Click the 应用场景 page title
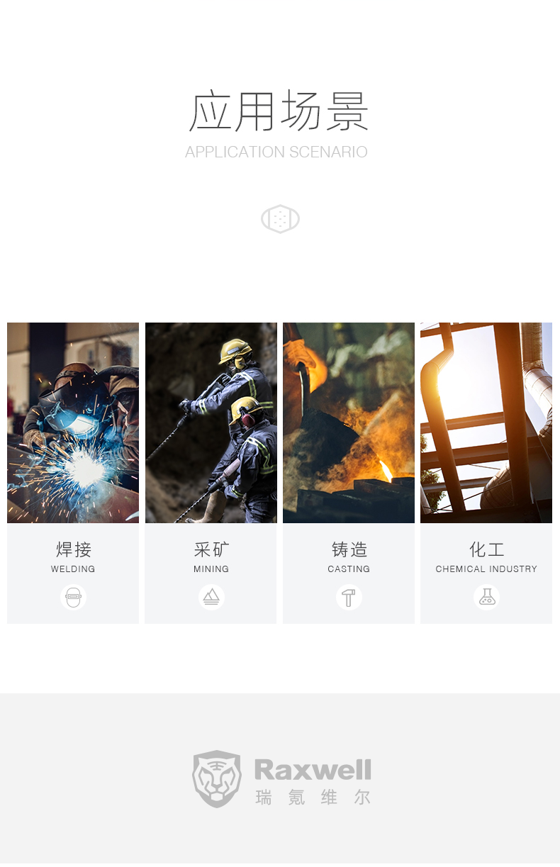This screenshot has width=560, height=867. click(x=279, y=111)
